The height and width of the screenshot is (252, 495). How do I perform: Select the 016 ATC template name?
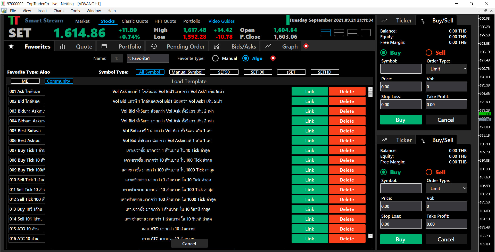[x=27, y=239]
